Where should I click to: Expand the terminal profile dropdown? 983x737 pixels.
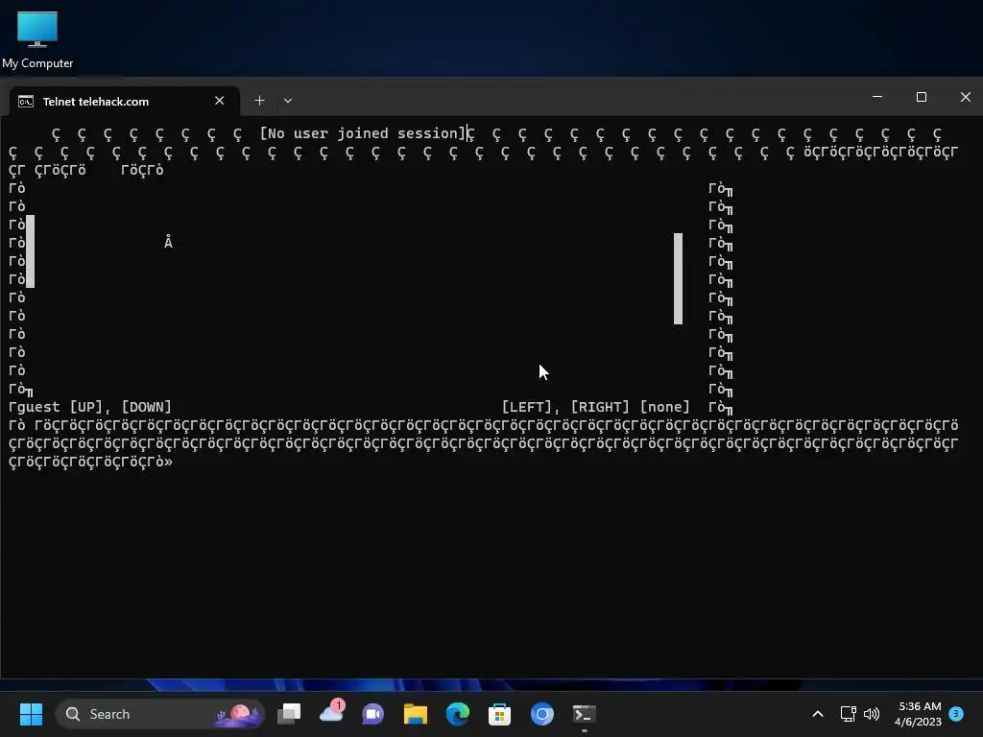[288, 100]
